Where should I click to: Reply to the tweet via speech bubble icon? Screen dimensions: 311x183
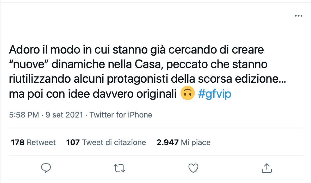tap(46, 168)
